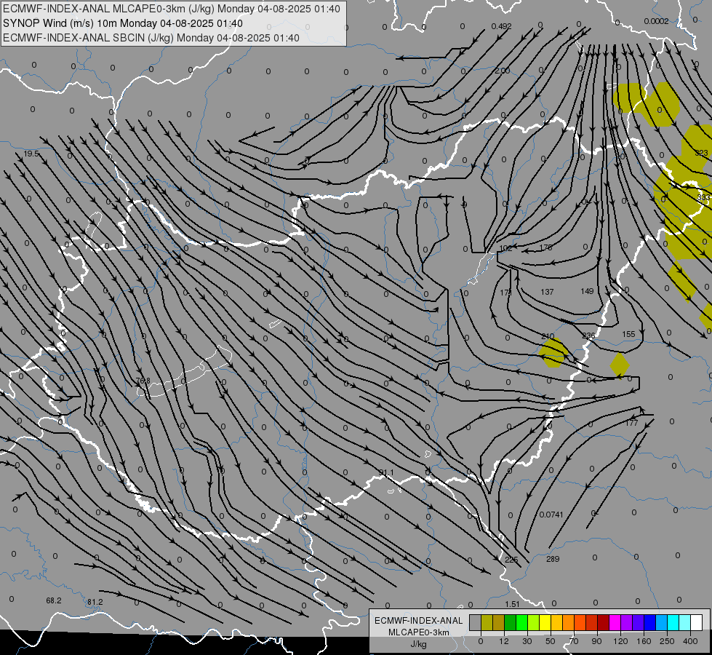Click the olive-yellow swatch above the legend's 0 tick
Image resolution: width=712 pixels, height=655 pixels.
pyautogui.click(x=487, y=622)
